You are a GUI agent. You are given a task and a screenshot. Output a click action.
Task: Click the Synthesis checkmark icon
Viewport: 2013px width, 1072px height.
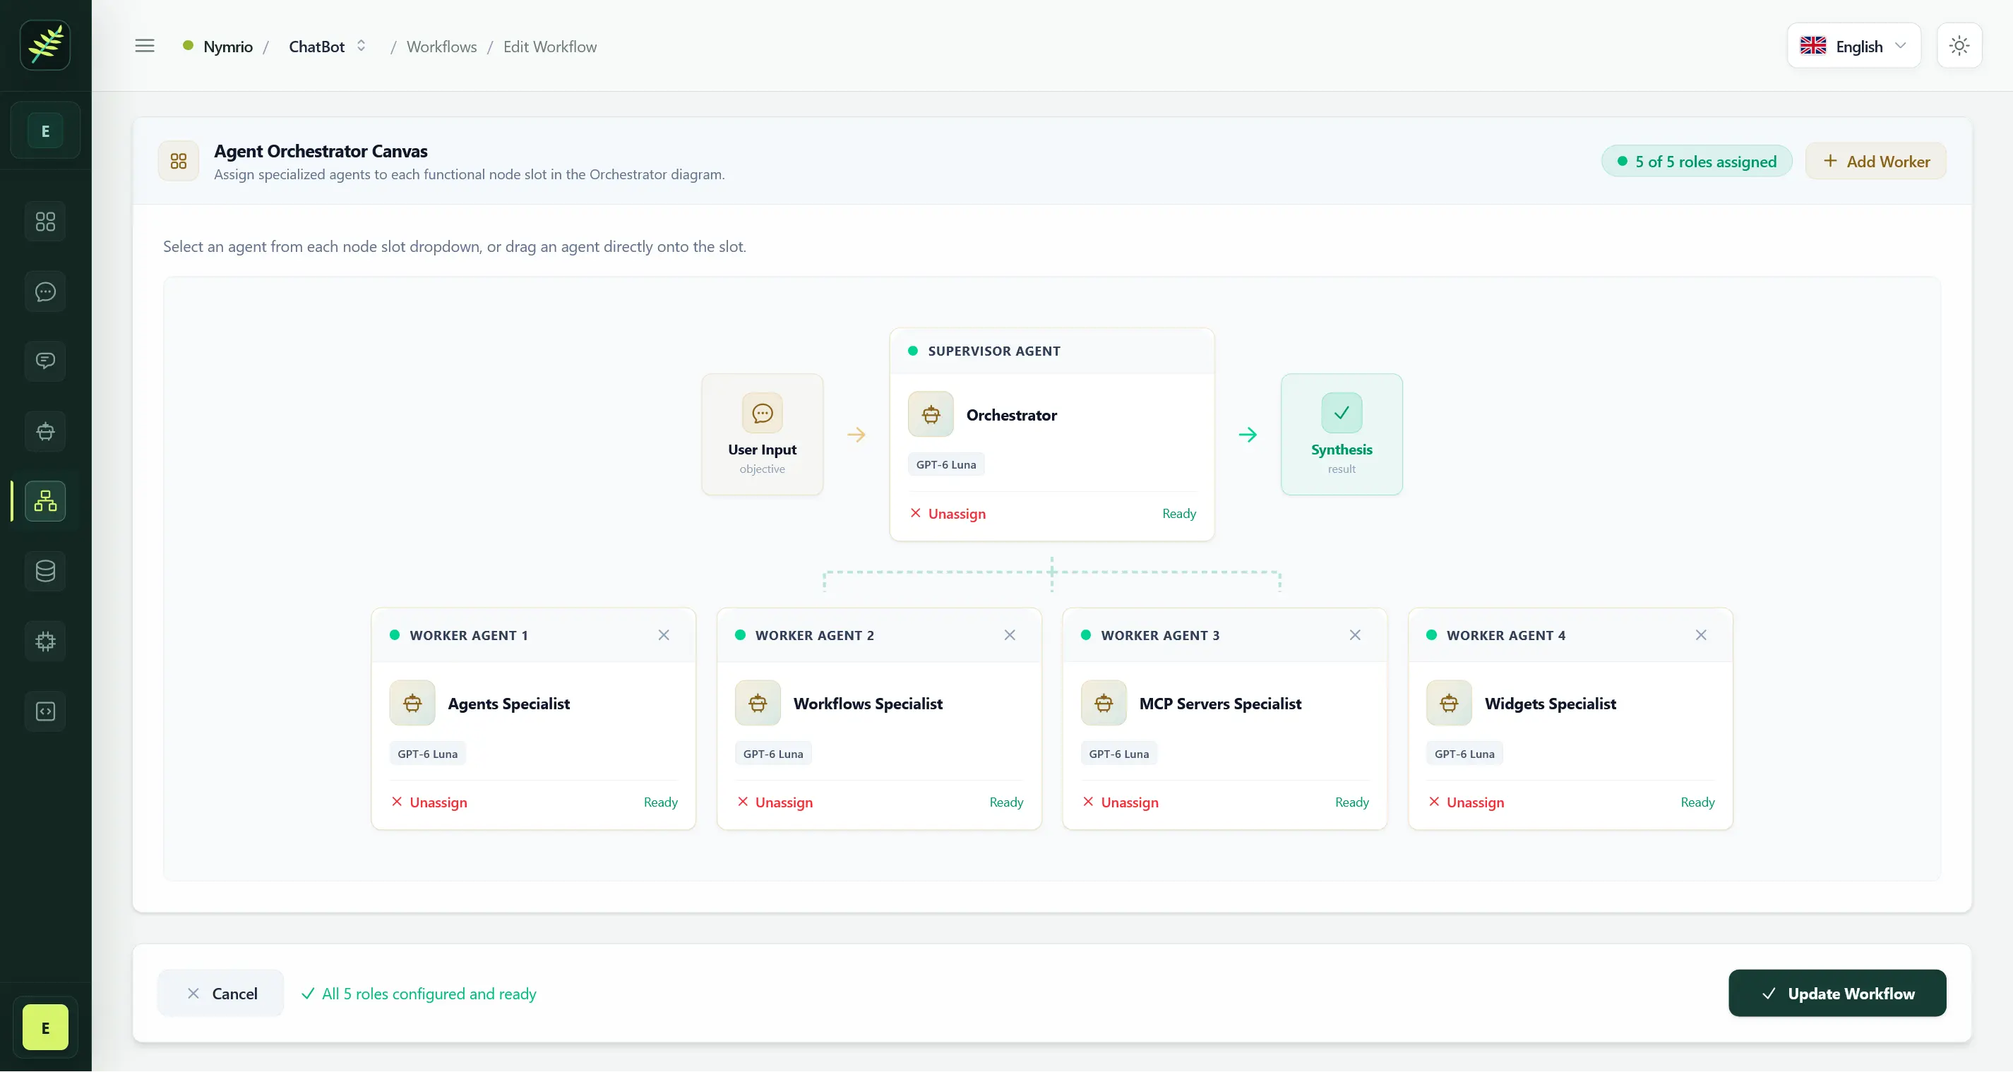pyautogui.click(x=1342, y=414)
